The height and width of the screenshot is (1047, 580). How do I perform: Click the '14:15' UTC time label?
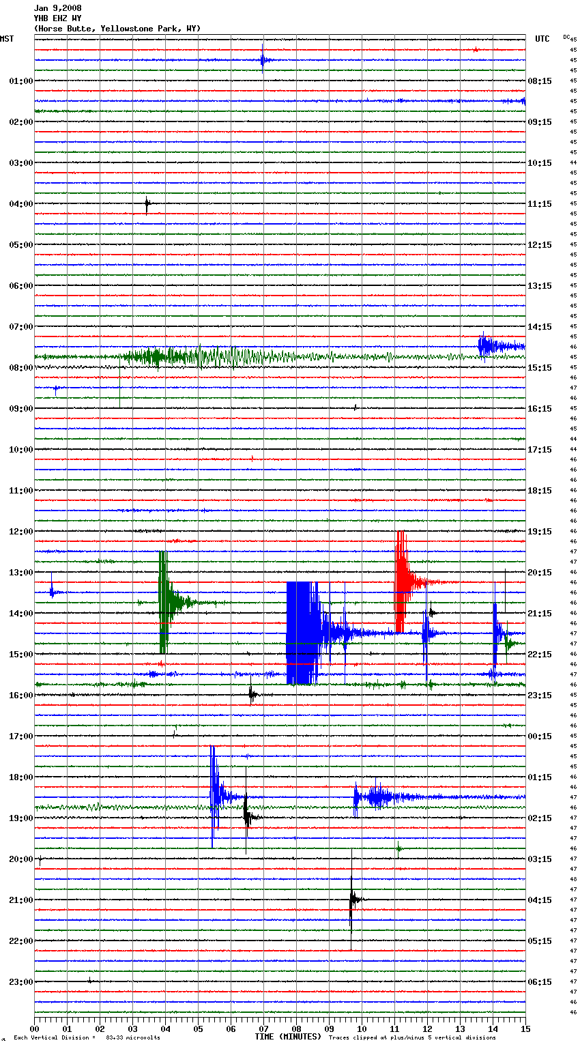click(540, 326)
